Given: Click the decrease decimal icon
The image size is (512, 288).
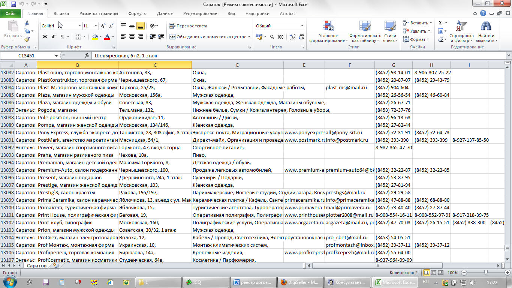Looking at the screenshot, I should click(301, 37).
